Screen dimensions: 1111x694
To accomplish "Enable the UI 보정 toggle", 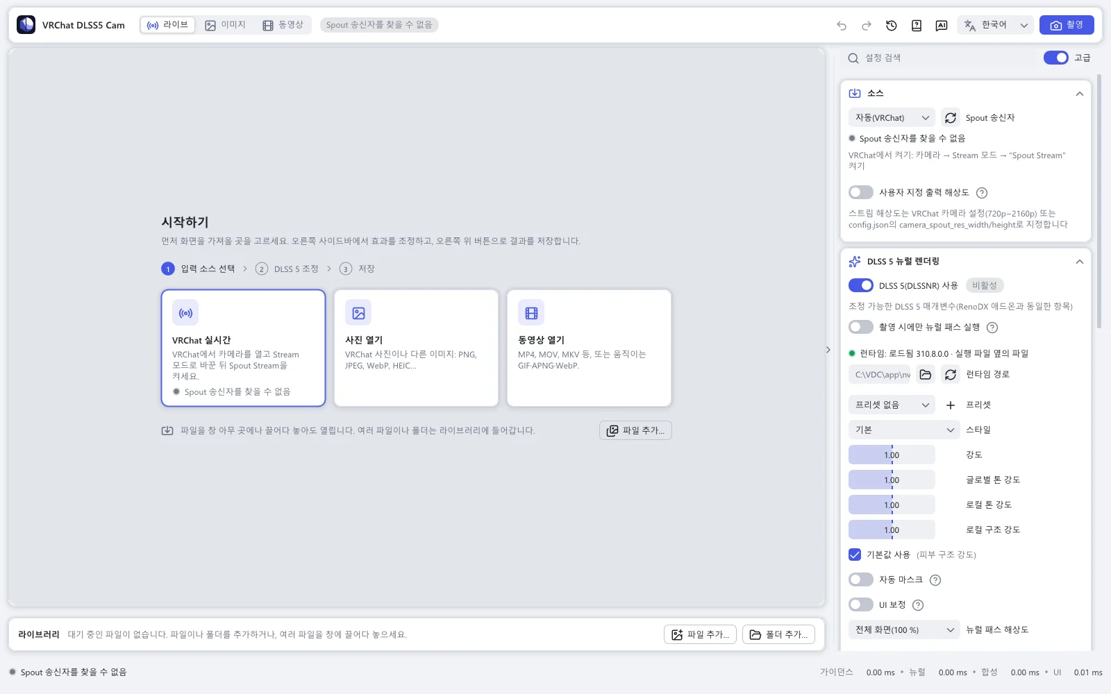I will tap(861, 604).
